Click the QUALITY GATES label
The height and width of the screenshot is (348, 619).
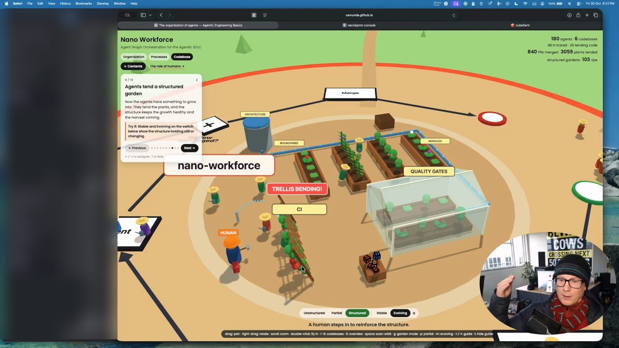click(429, 171)
